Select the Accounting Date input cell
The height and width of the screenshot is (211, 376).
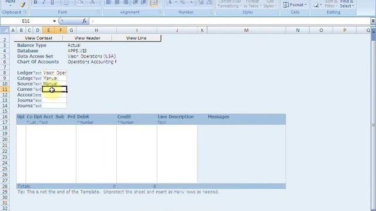55,95
